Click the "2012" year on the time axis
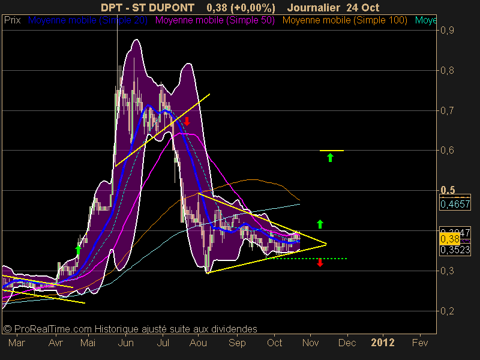The height and width of the screenshot is (360, 480). coord(383,343)
